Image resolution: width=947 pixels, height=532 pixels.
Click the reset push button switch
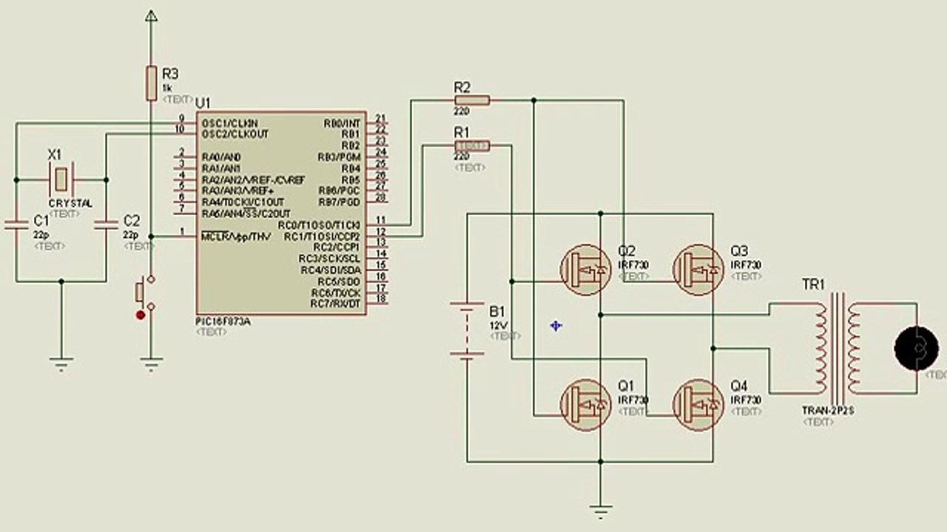pyautogui.click(x=146, y=293)
